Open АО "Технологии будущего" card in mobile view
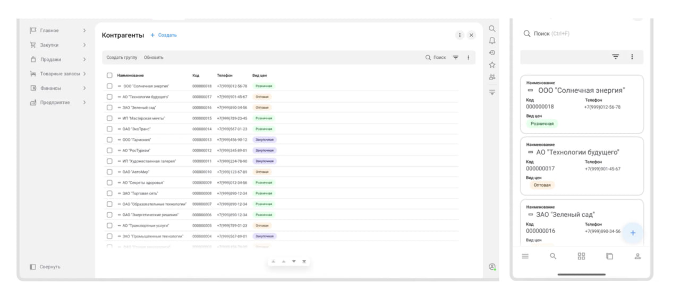680x282 pixels. 582,166
